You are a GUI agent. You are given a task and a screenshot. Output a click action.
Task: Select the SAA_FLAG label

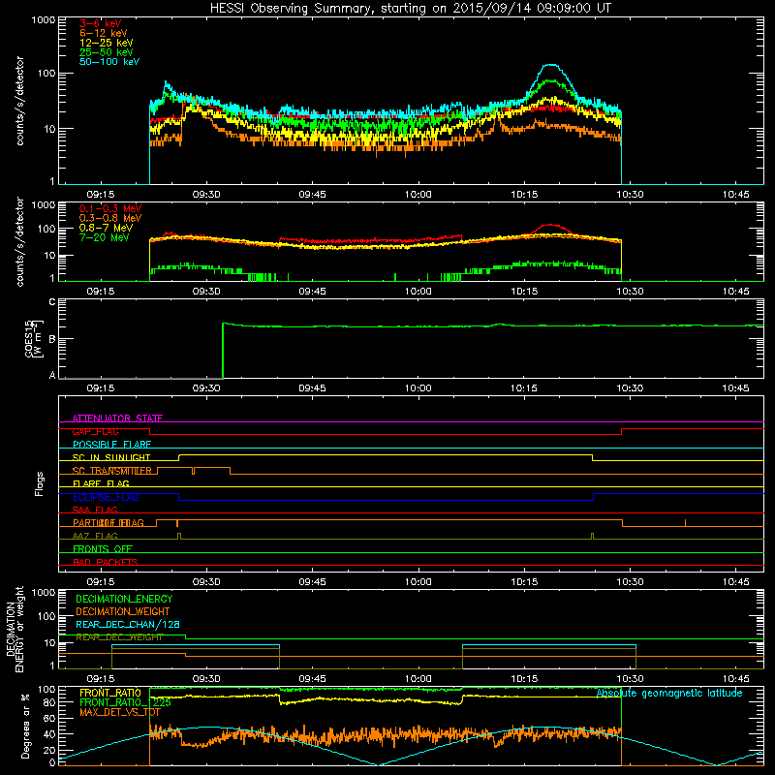tap(95, 510)
